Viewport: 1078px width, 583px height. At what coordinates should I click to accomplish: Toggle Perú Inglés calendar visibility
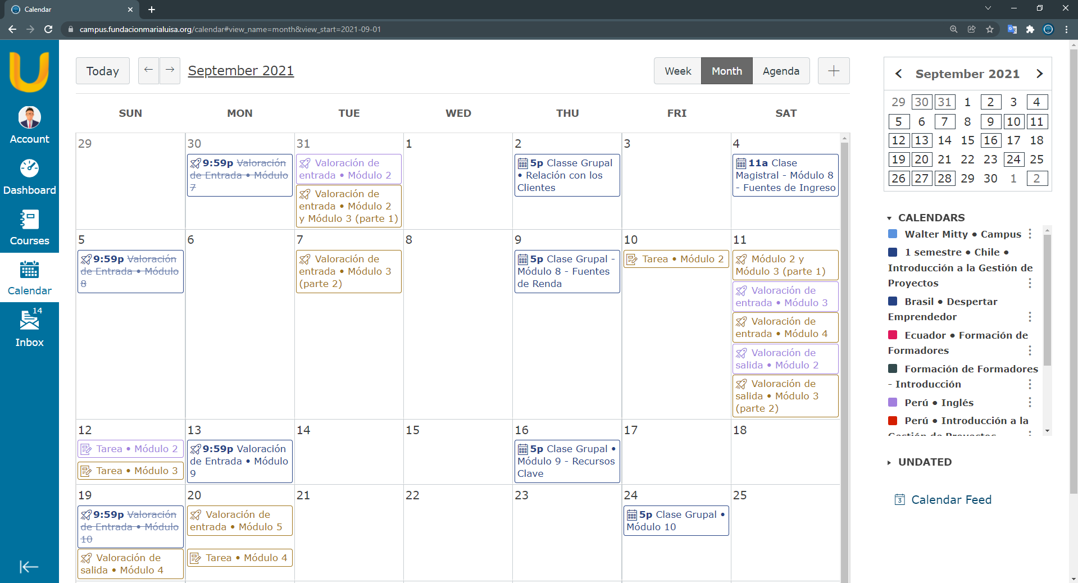(x=893, y=403)
